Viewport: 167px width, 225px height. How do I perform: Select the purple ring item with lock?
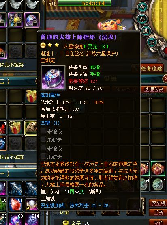pos(32,19)
